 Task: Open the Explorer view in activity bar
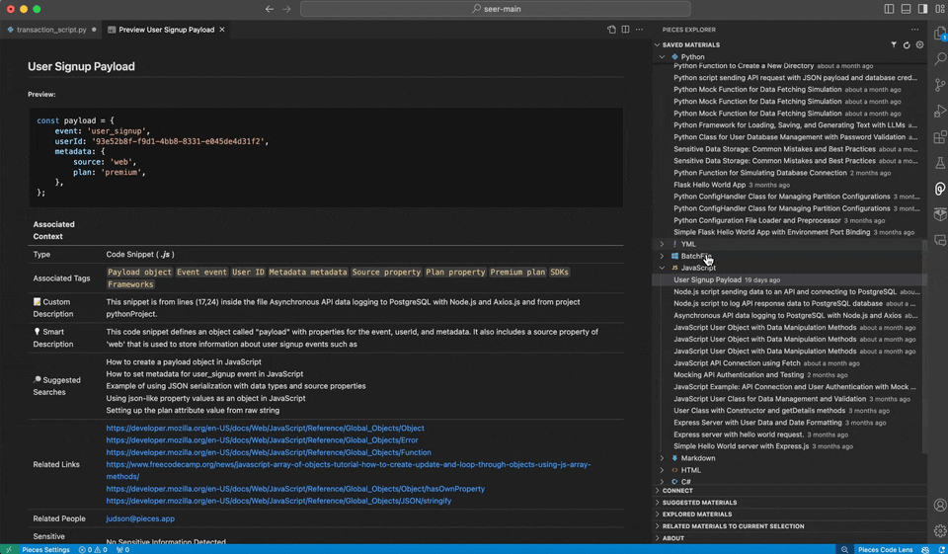(x=940, y=34)
